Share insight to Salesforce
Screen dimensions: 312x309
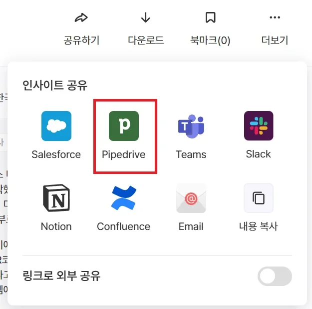(x=56, y=126)
